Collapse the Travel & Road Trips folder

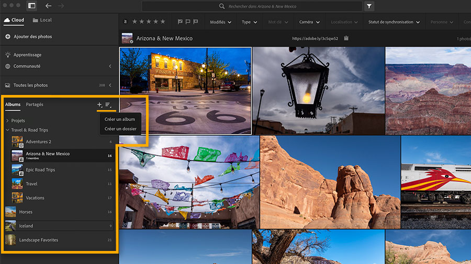pyautogui.click(x=7, y=130)
